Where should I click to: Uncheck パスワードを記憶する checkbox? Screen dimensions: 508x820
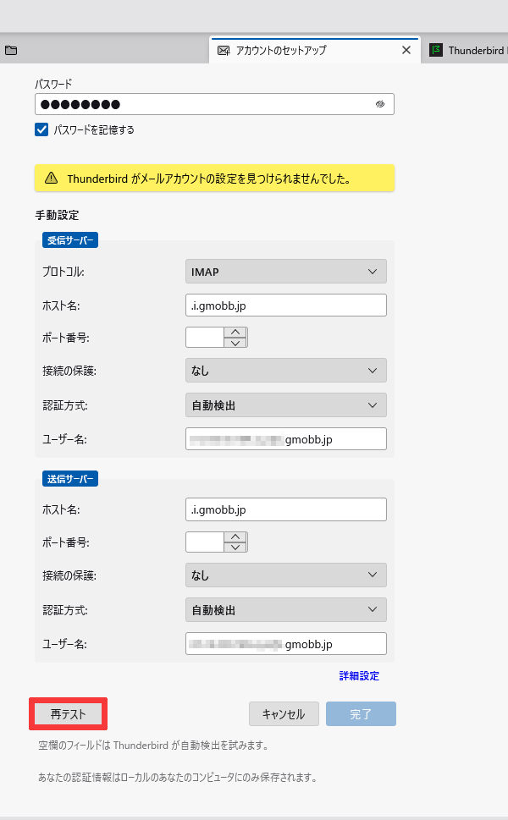41,129
